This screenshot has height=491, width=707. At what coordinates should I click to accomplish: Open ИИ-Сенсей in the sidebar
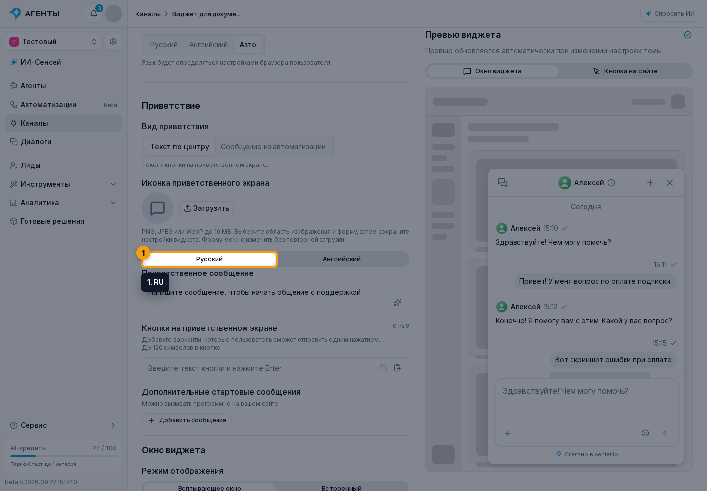coord(64,62)
